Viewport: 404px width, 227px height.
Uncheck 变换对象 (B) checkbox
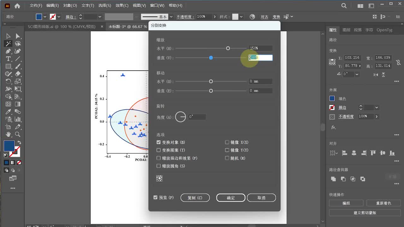coord(159,143)
